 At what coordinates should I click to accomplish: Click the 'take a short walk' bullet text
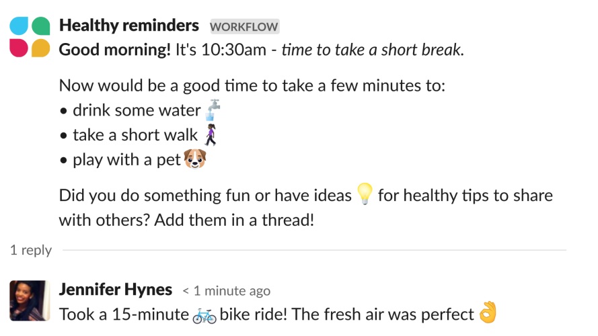136,135
